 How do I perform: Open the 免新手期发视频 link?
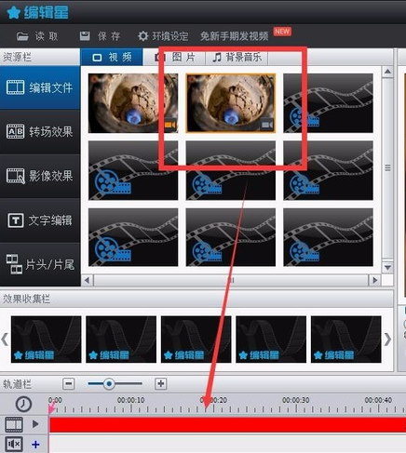[235, 36]
